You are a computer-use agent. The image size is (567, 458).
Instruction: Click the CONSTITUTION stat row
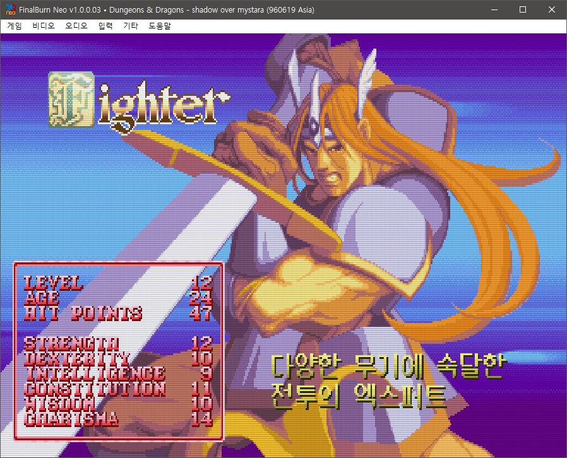[x=118, y=389]
